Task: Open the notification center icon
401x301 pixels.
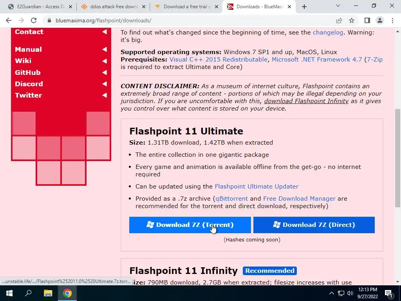Action: pos(388,293)
